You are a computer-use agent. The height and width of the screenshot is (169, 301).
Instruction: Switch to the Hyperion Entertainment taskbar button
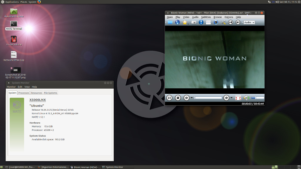point(53,167)
